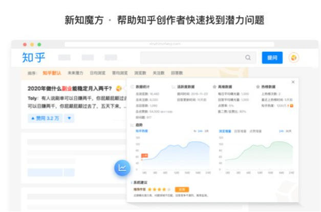Click the 数据统计 section icon
This screenshot has width=321, height=212.
click(132, 87)
